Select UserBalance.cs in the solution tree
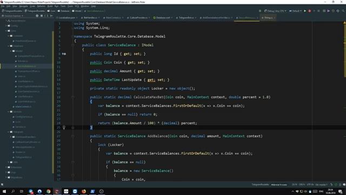Viewport: 346px width, 195px height. pos(25,81)
